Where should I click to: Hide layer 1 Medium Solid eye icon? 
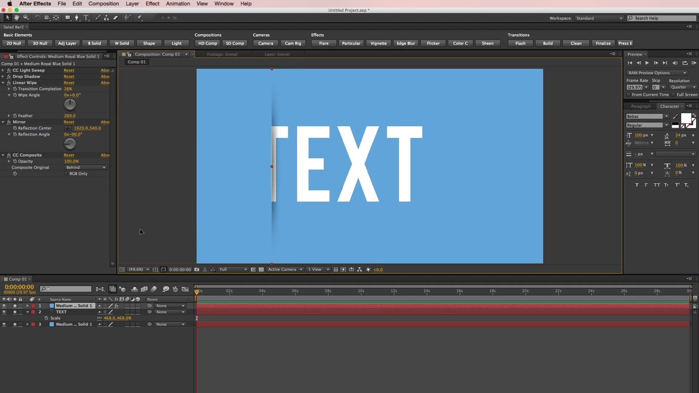4,306
